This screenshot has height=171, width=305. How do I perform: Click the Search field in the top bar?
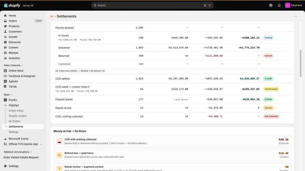[x=152, y=5]
